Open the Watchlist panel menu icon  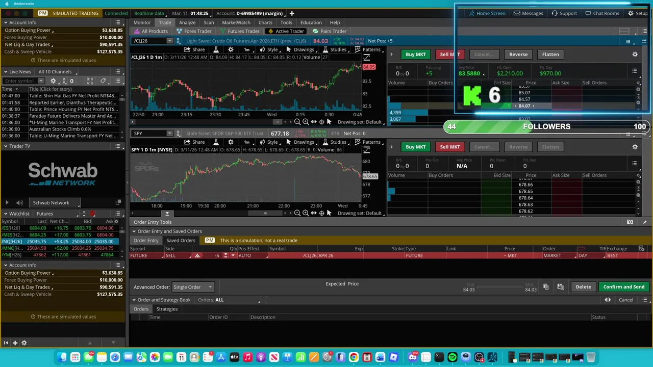tap(118, 214)
